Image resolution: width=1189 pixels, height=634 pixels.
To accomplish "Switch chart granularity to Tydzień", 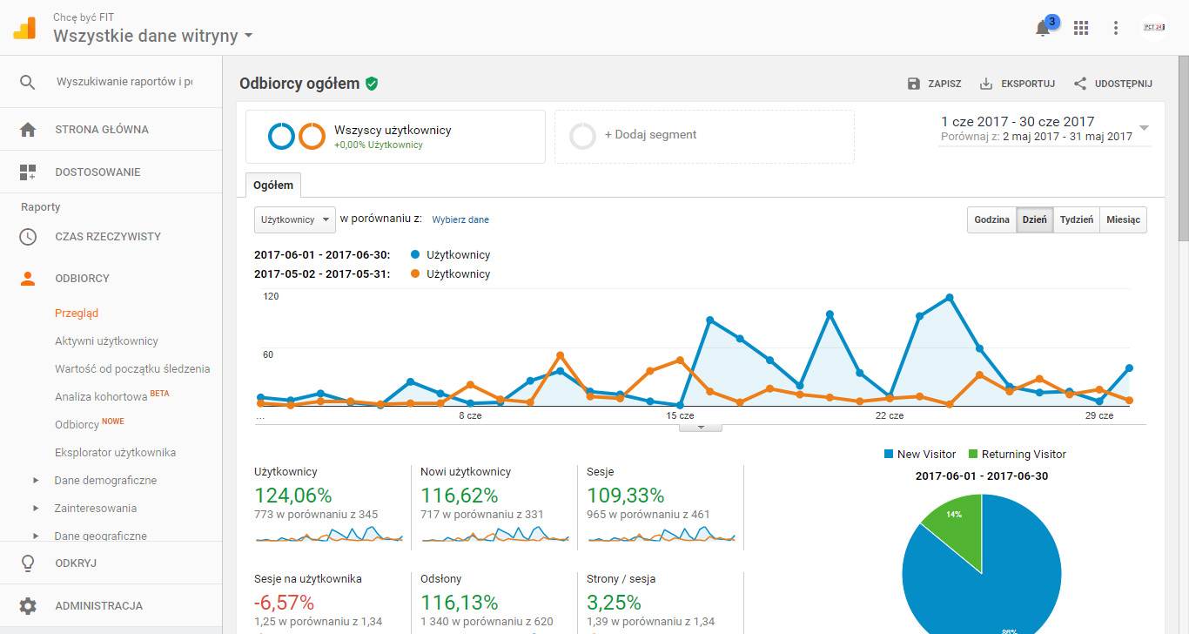I will click(x=1077, y=219).
